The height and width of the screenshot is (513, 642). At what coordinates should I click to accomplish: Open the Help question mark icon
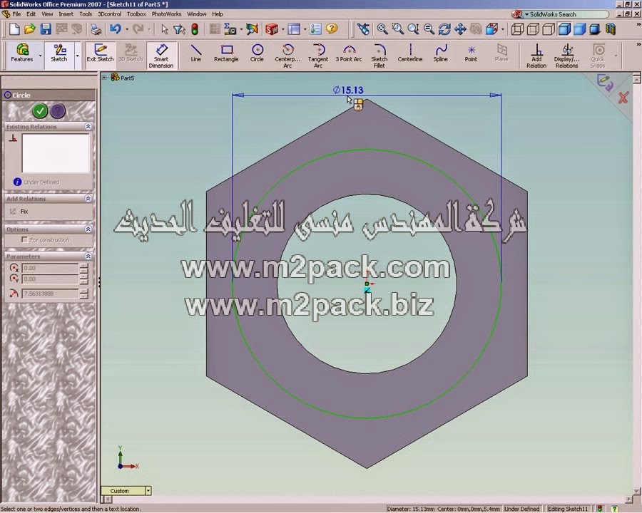click(332, 28)
